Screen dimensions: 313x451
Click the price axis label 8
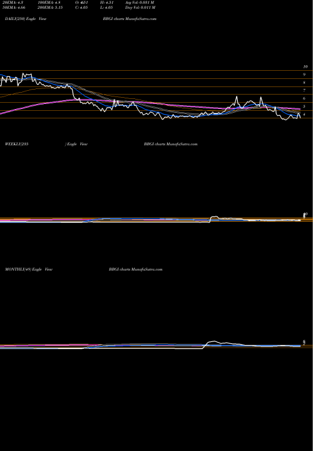click(x=304, y=83)
